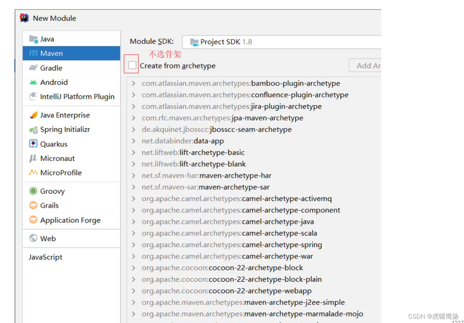The image size is (464, 323).
Task: Click the Application Forge icon
Action: (x=34, y=220)
